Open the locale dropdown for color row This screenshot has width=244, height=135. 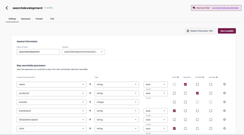[155, 129]
